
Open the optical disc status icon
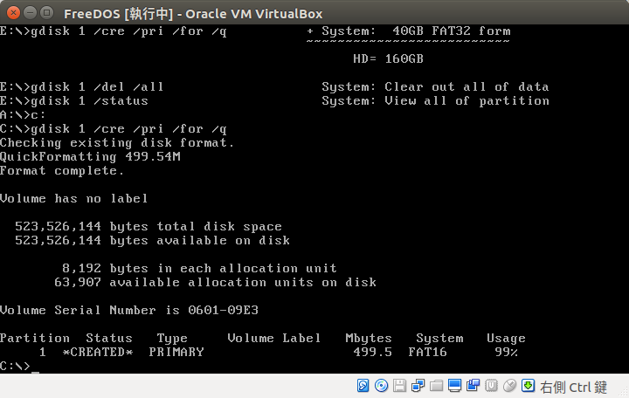pos(381,386)
